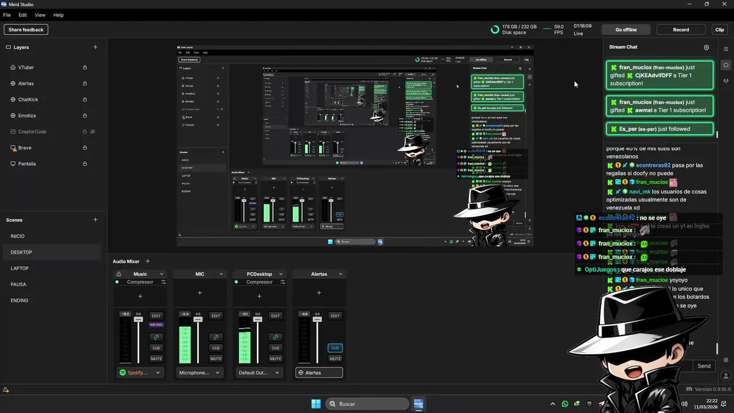The width and height of the screenshot is (734, 413).
Task: Expand the MIC track header dropdown
Action: point(221,274)
